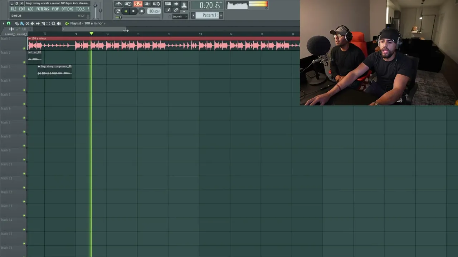The image size is (458, 257).
Task: Toggle note snap curve icon
Action: pyautogui.click(x=168, y=10)
